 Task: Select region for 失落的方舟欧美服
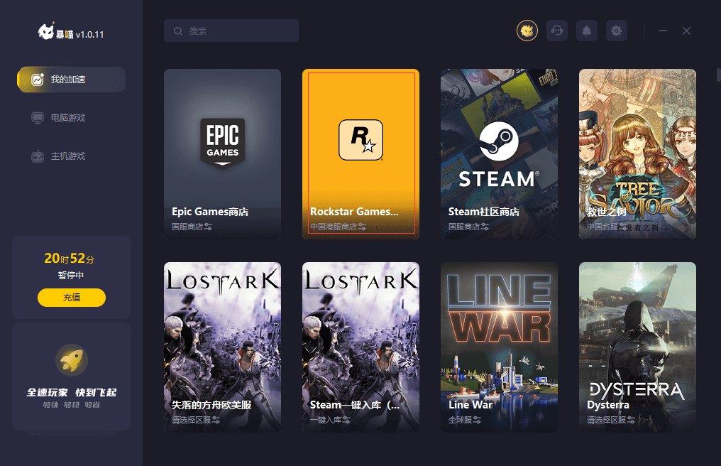pos(196,420)
